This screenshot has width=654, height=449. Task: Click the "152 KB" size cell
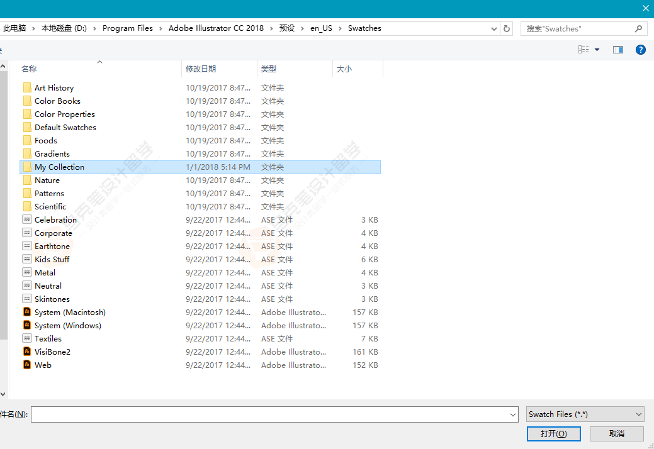(x=365, y=365)
